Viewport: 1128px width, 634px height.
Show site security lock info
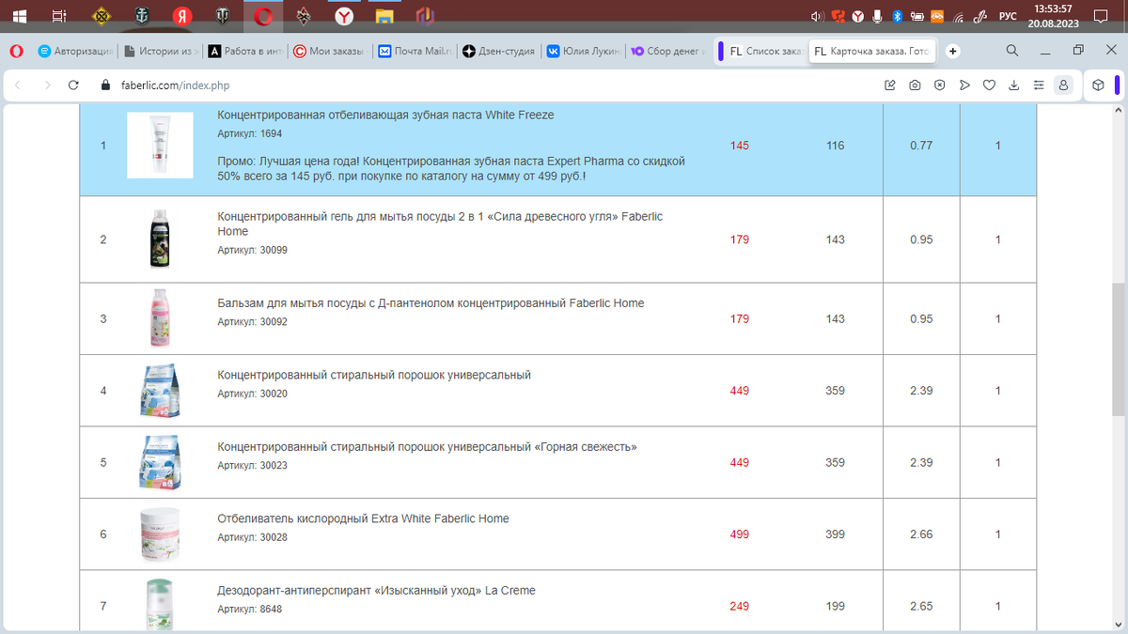[x=104, y=85]
